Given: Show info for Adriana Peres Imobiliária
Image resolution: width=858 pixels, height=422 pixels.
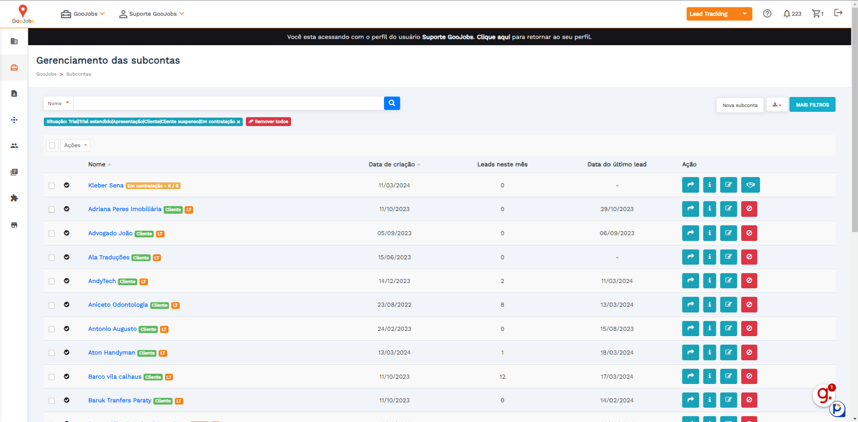Looking at the screenshot, I should [x=710, y=209].
